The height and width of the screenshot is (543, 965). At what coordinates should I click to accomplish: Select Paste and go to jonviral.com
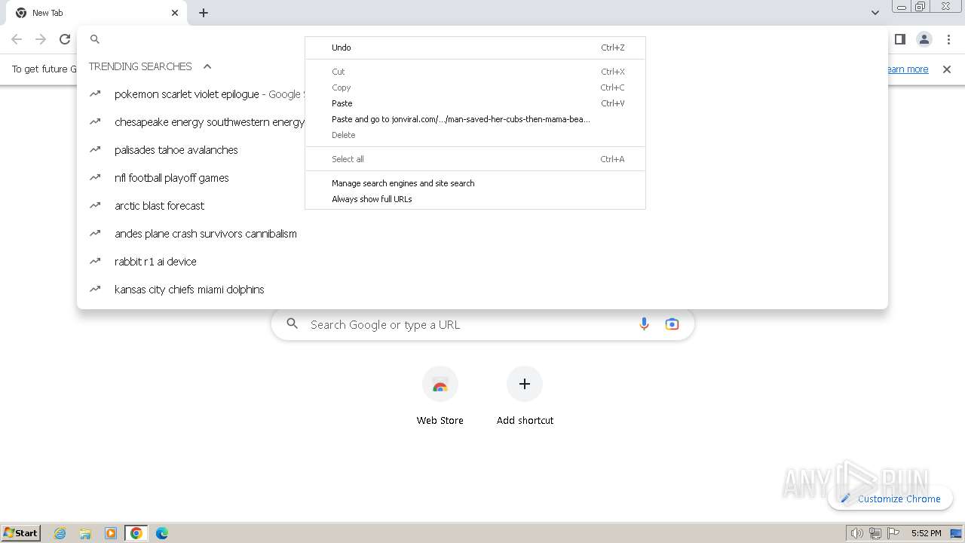pos(475,119)
